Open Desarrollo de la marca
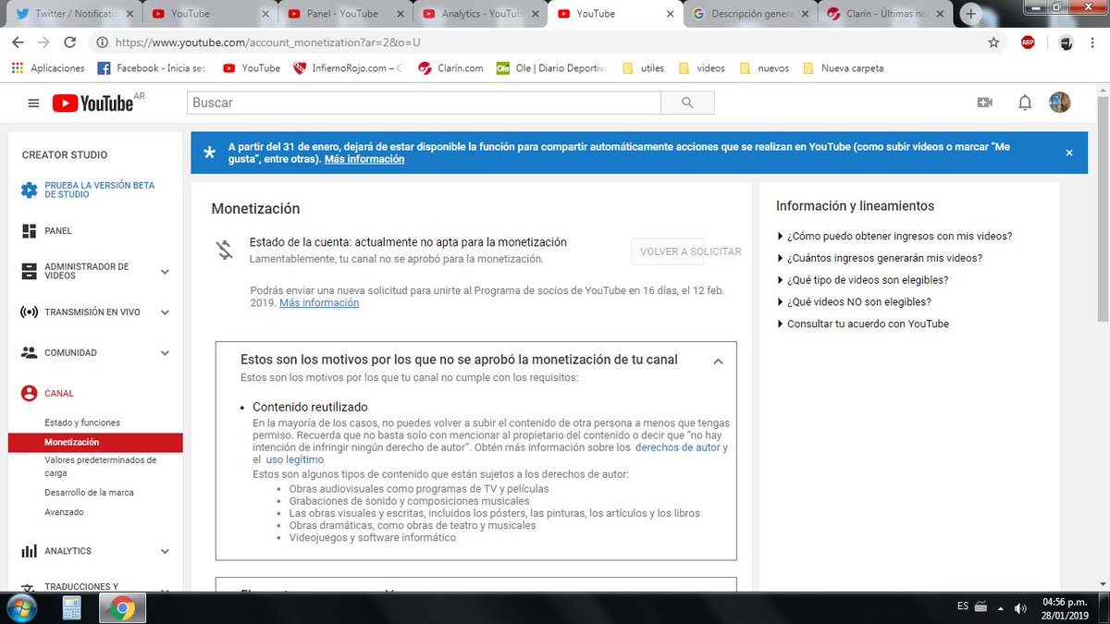Viewport: 1110px width, 624px height. click(x=89, y=492)
